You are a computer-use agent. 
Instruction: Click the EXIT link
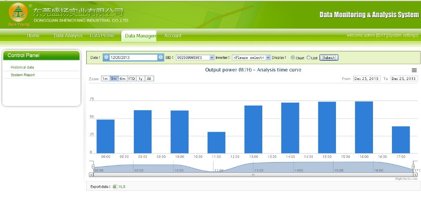point(381,35)
